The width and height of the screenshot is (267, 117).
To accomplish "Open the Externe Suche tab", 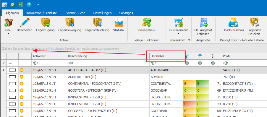I will (75, 13).
